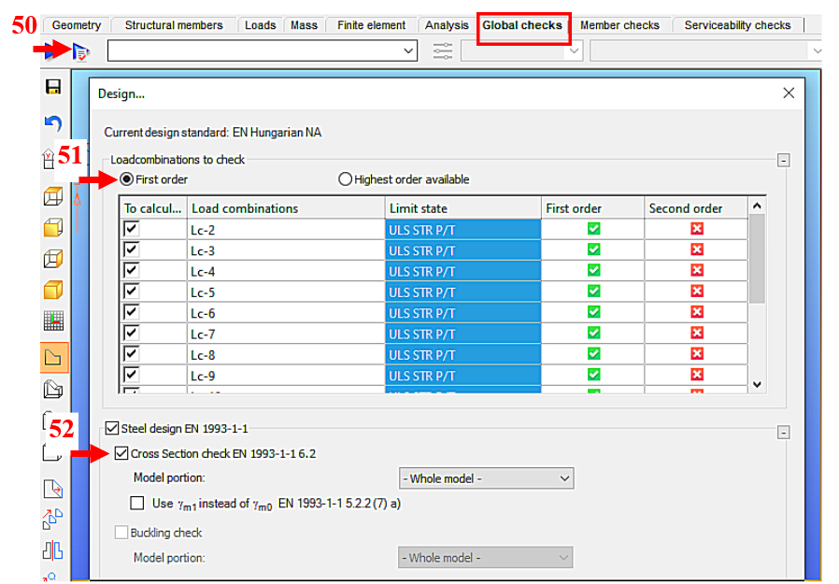
Task: Select the wireframe cube view icon
Action: [x=53, y=196]
